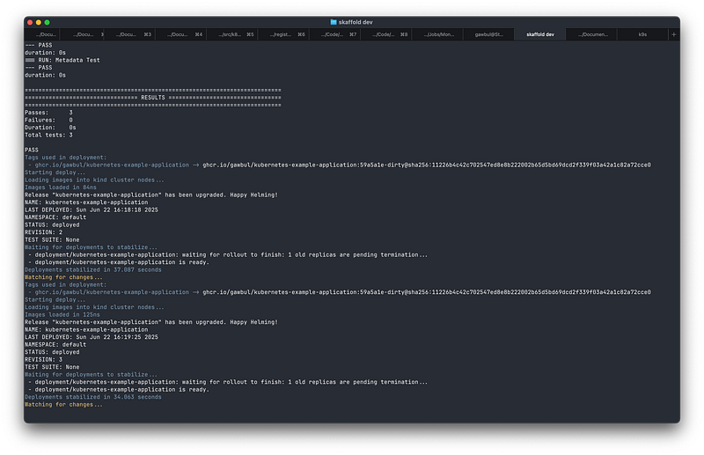
Task: Go to the .../Code/... tab marked ⌘8
Action: tap(385, 34)
